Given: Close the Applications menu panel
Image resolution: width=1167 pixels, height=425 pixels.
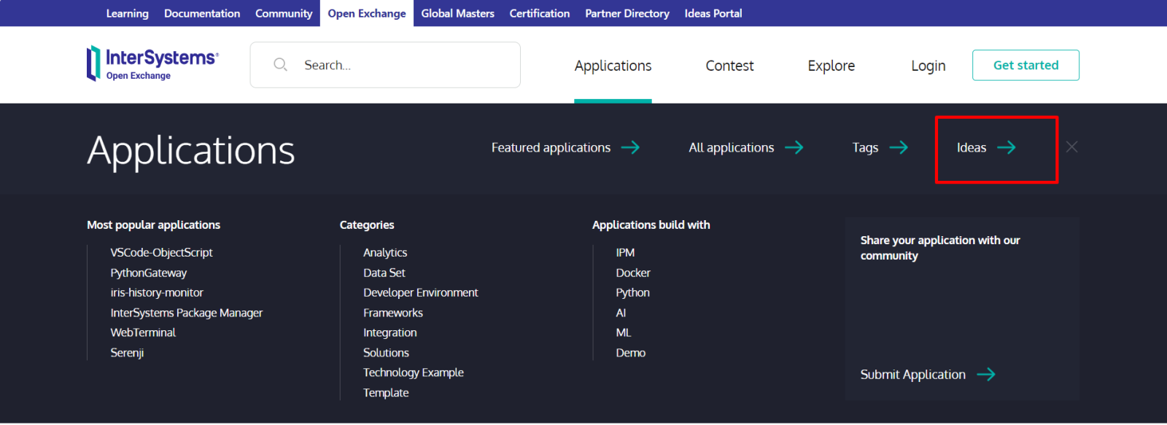Looking at the screenshot, I should [1071, 147].
